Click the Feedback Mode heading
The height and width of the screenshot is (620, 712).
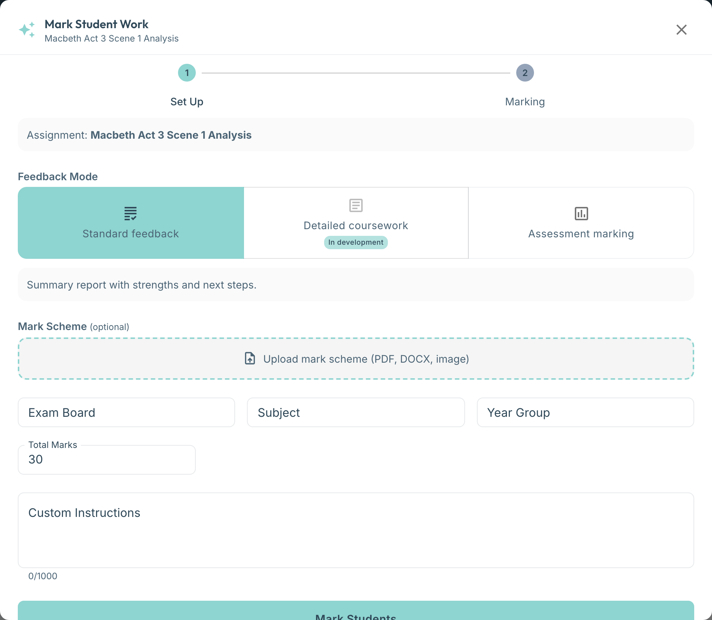pos(58,177)
